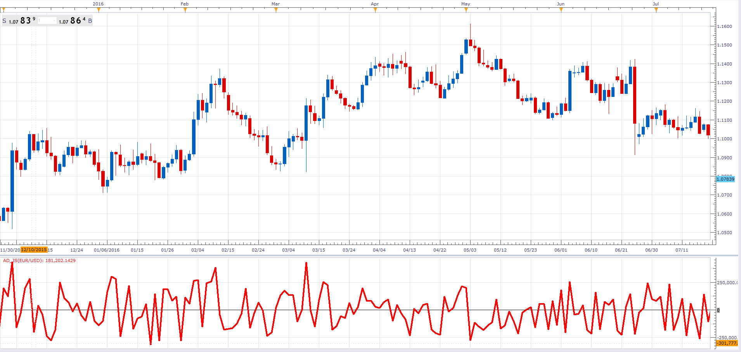
Task: Click the Apr period marker triangle
Action: (375, 10)
